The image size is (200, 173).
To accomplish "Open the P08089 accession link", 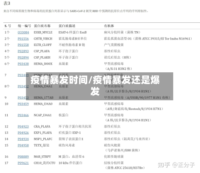I will pyautogui.click(x=23, y=157).
